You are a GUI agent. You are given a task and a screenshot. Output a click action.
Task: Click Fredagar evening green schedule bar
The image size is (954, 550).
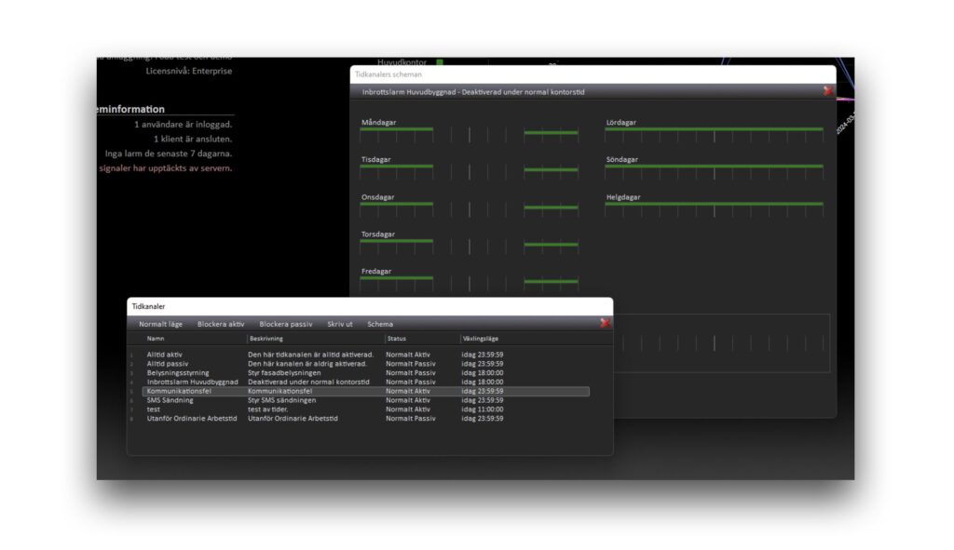point(551,281)
